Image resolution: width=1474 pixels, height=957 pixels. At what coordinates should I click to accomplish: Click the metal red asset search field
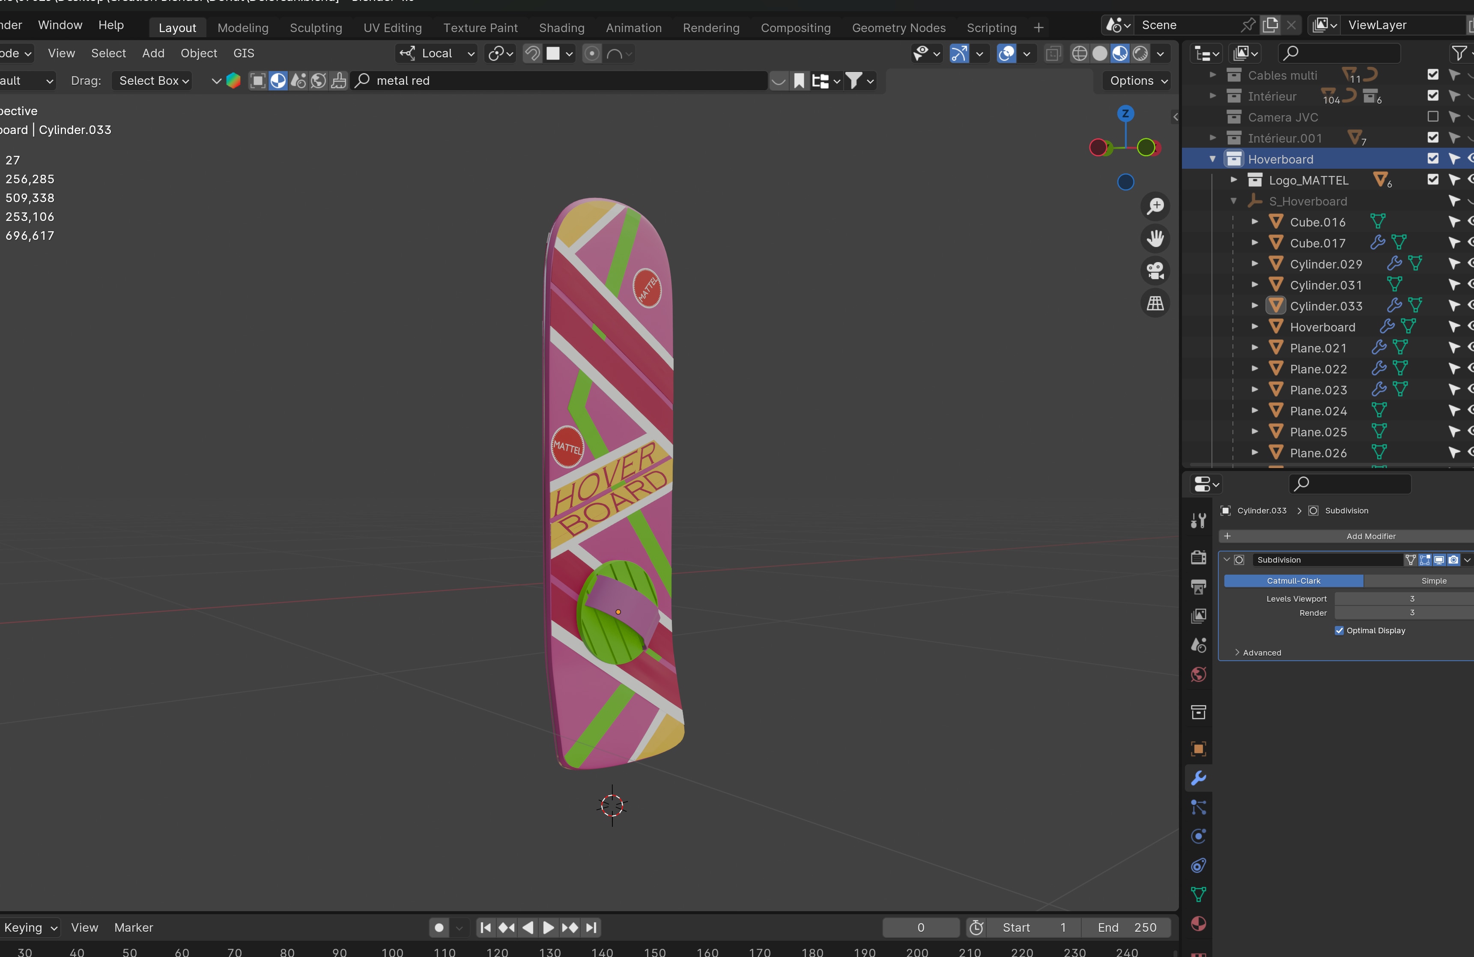click(x=559, y=80)
